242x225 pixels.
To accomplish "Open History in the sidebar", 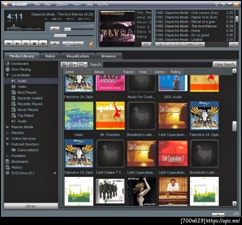I will coord(17,167).
